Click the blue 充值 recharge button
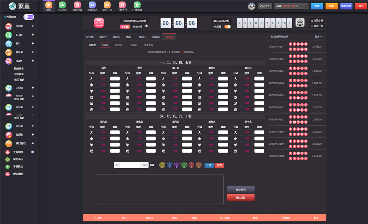The height and width of the screenshot is (224, 368). [317, 6]
